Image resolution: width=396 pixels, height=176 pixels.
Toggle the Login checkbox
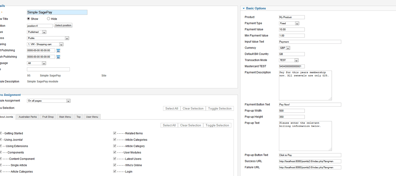point(115,171)
